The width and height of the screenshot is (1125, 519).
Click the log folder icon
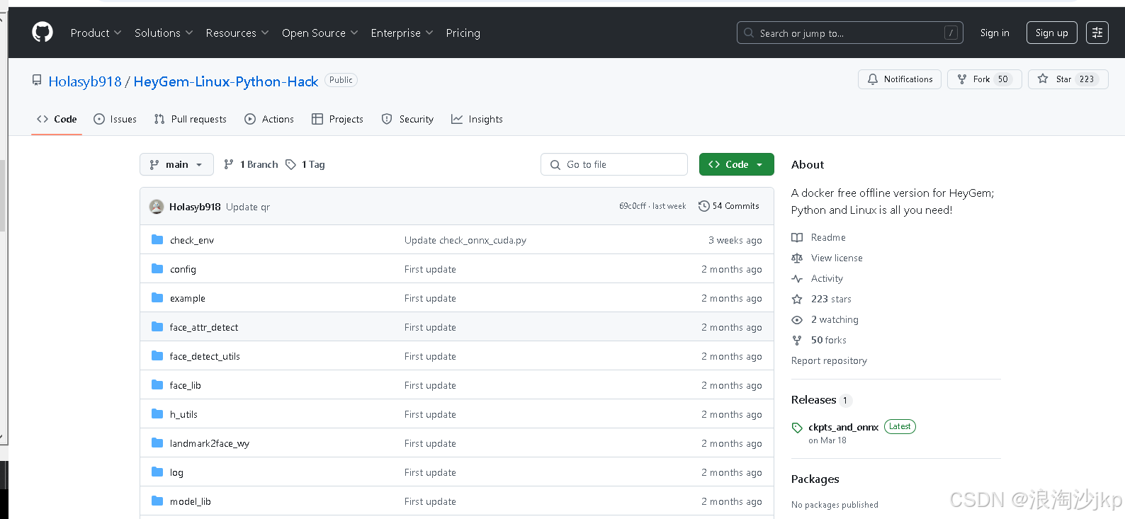tap(157, 472)
